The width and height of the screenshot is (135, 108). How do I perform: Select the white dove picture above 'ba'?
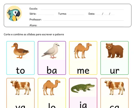tap(50, 51)
